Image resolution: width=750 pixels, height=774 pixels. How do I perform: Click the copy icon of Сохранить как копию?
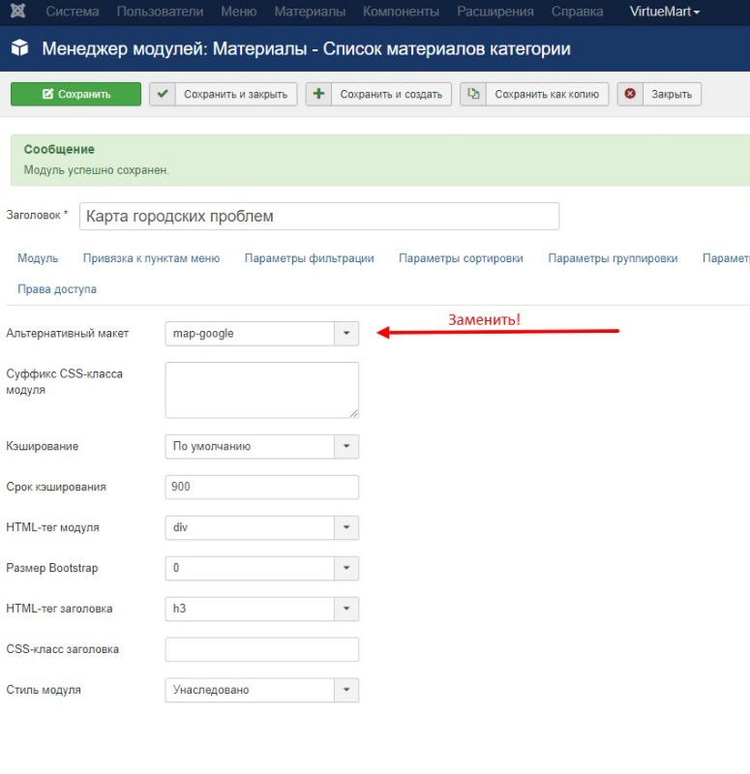[x=472, y=94]
